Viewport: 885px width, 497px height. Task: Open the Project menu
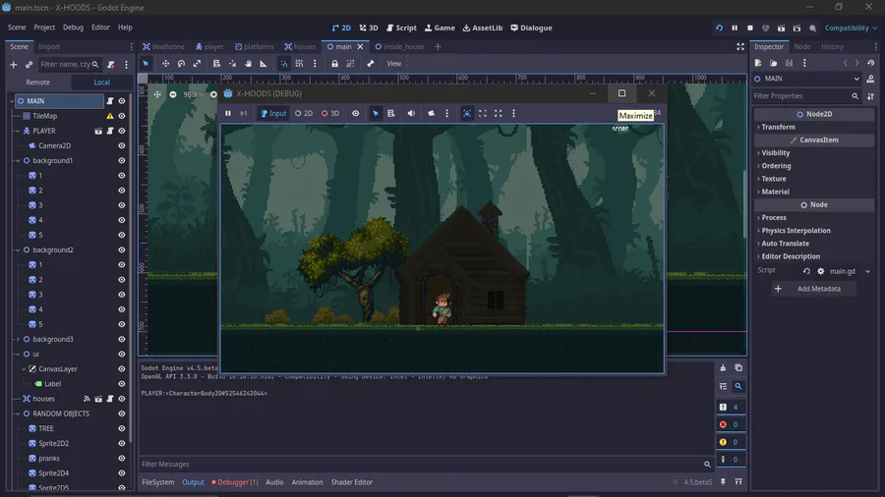(44, 28)
